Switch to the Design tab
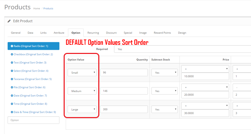 pos(182,33)
